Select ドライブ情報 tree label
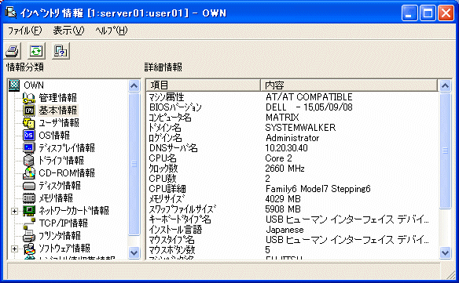 click(x=61, y=161)
